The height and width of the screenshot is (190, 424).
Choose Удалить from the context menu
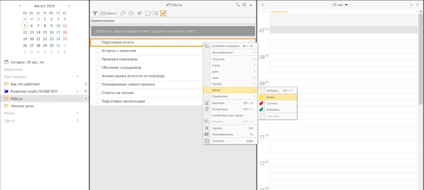coord(217,128)
